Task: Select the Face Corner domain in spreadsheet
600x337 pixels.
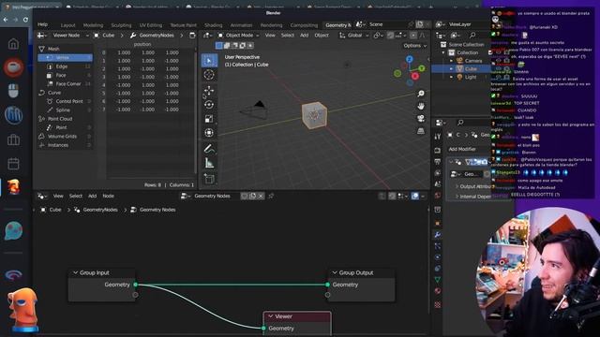Action: tap(65, 84)
